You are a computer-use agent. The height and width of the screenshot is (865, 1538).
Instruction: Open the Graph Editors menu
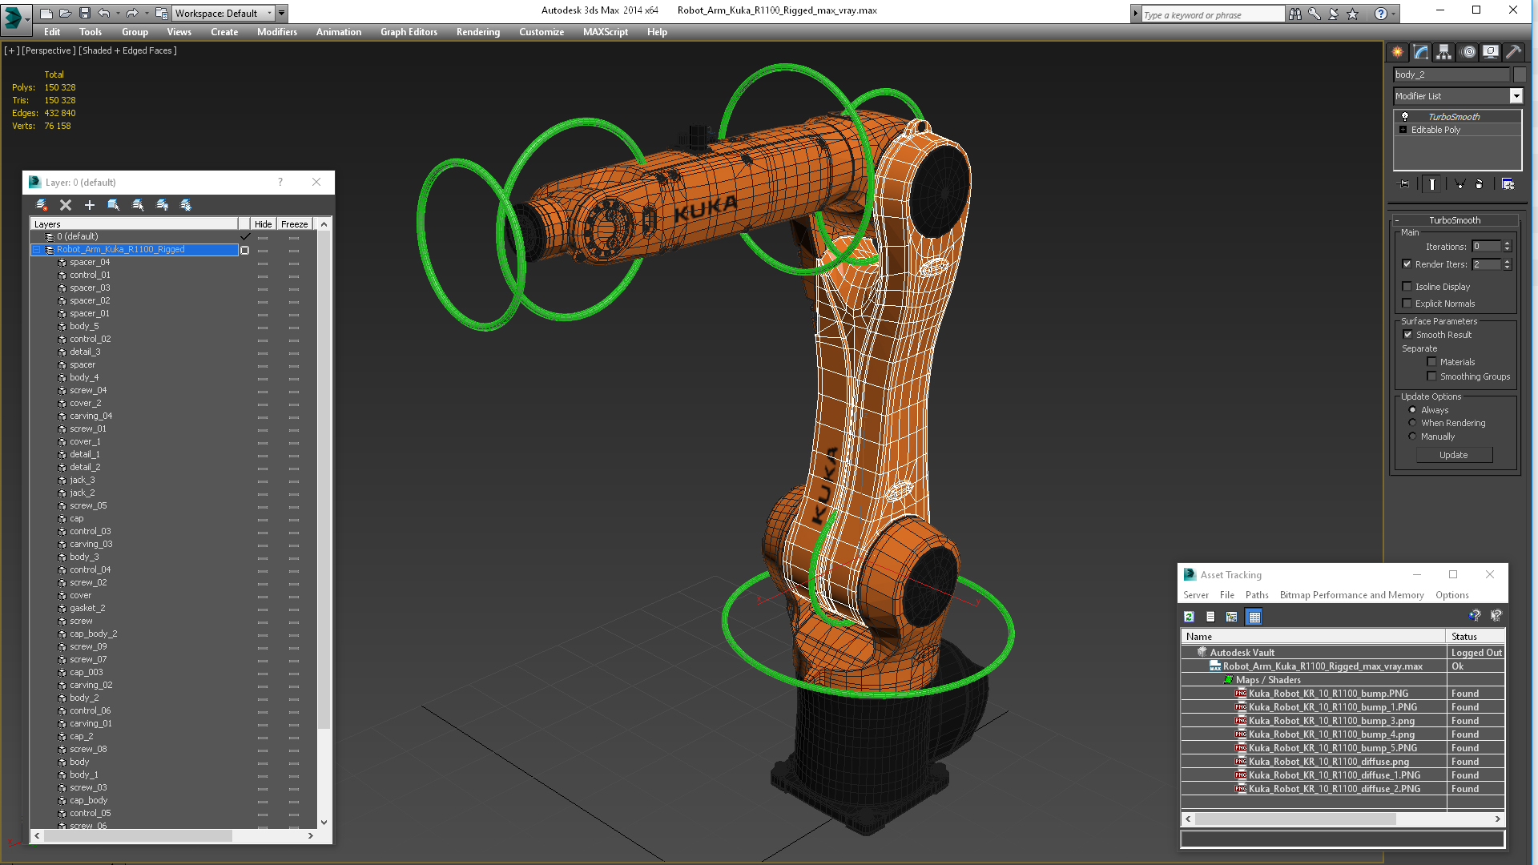point(409,32)
